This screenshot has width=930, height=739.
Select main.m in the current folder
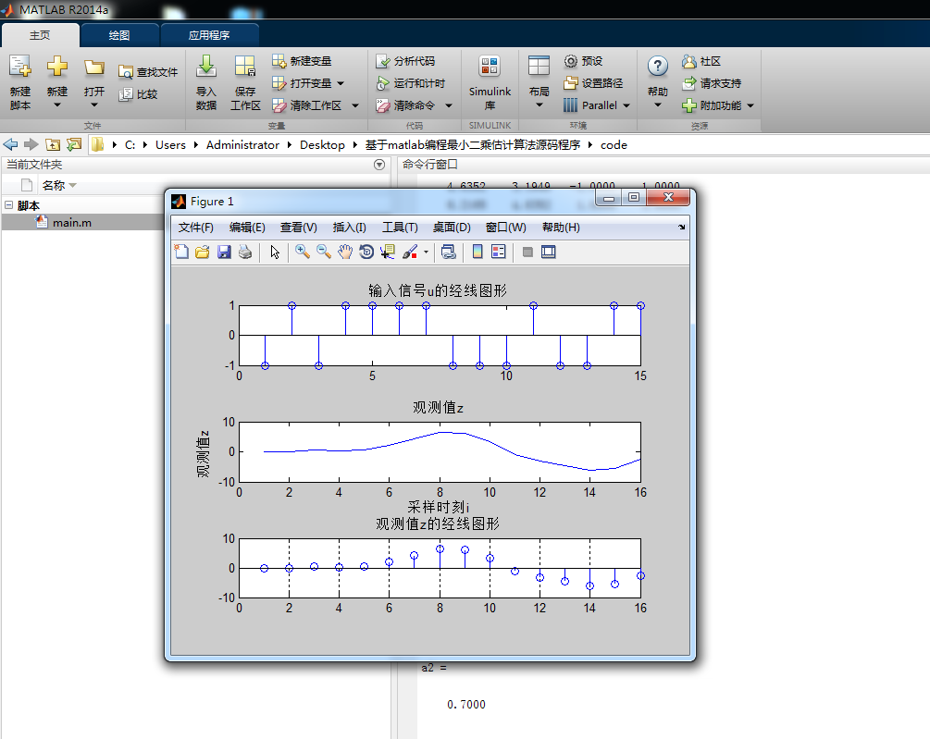click(x=71, y=223)
